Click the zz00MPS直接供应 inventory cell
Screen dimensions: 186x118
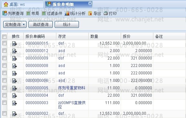point(72,105)
